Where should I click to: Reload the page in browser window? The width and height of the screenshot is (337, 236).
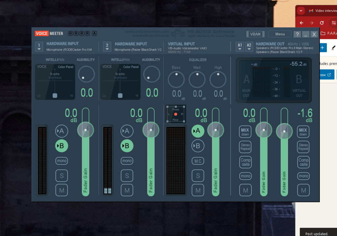tap(322, 23)
